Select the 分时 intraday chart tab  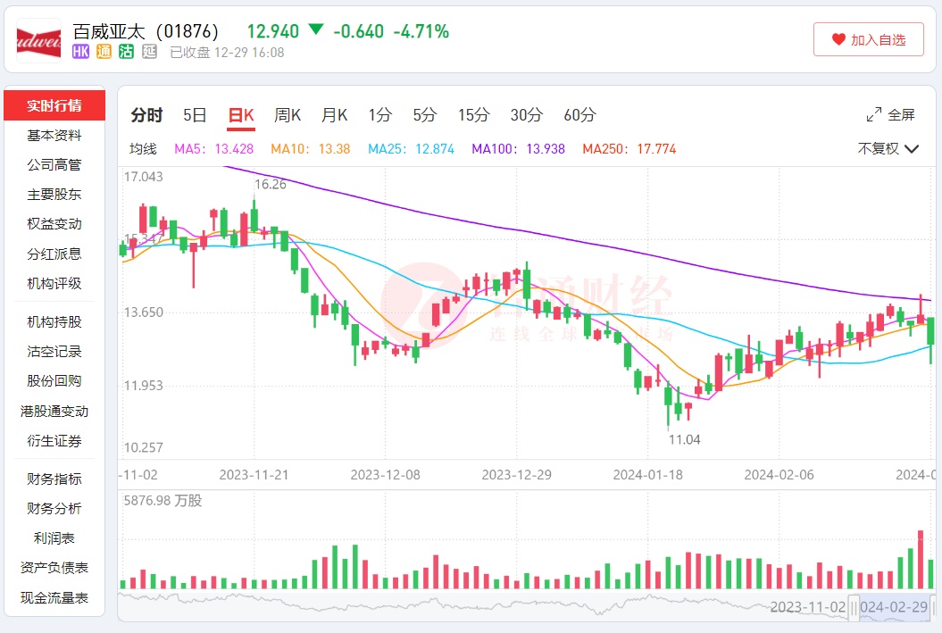pyautogui.click(x=146, y=115)
